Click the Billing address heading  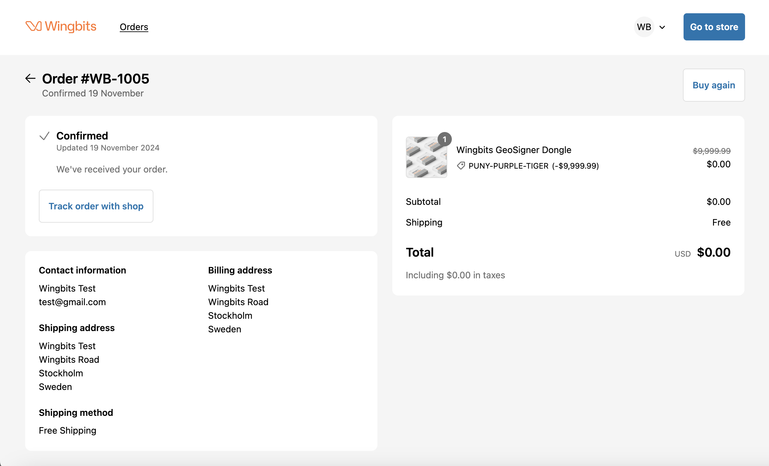(240, 270)
